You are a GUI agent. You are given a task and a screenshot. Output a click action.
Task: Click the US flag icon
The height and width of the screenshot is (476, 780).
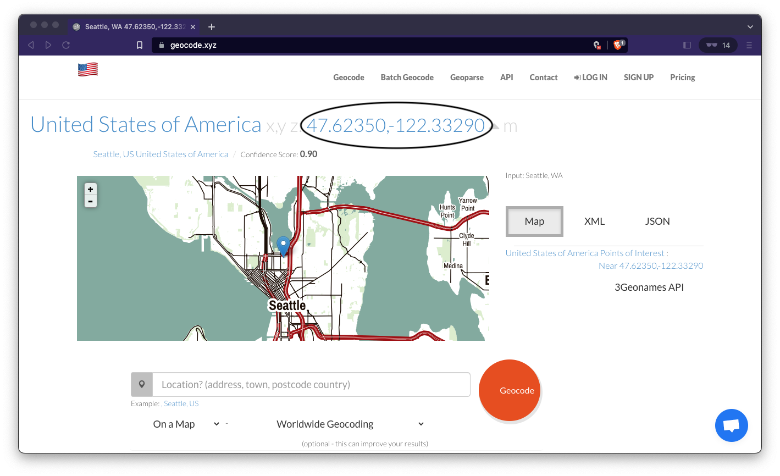pos(88,70)
